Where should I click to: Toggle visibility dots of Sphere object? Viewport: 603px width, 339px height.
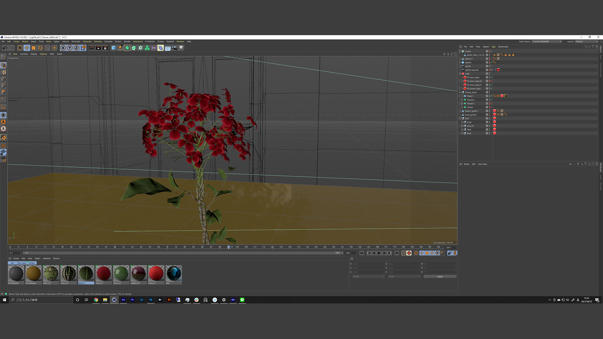[x=489, y=62]
